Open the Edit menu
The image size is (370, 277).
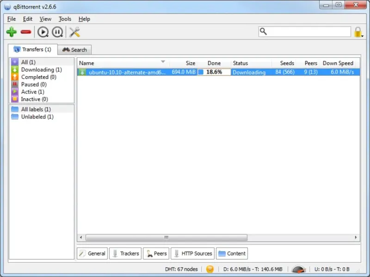click(x=28, y=19)
